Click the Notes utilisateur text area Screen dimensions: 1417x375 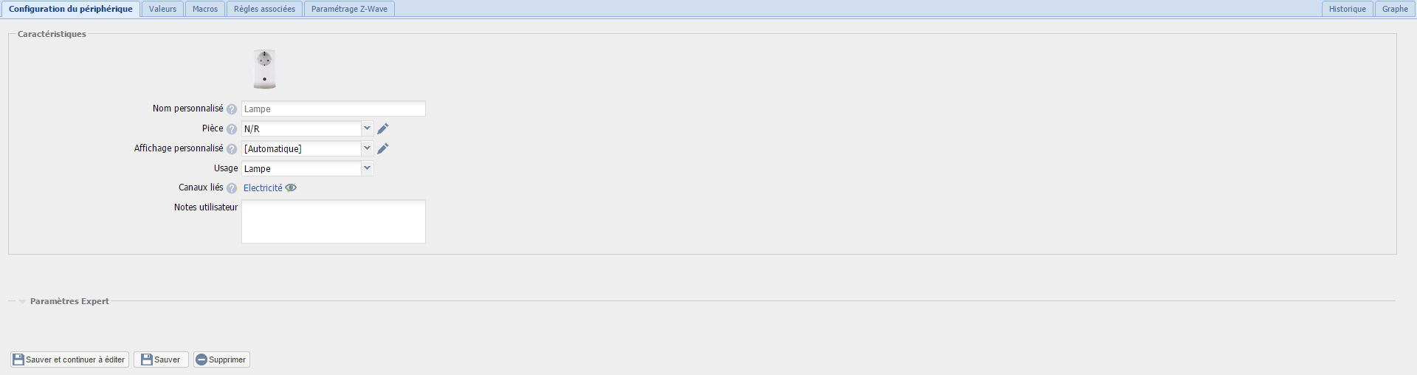pos(334,221)
